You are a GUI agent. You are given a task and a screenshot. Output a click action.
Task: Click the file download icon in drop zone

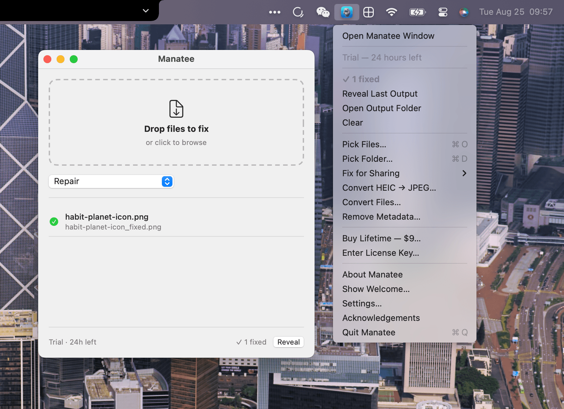click(x=176, y=109)
